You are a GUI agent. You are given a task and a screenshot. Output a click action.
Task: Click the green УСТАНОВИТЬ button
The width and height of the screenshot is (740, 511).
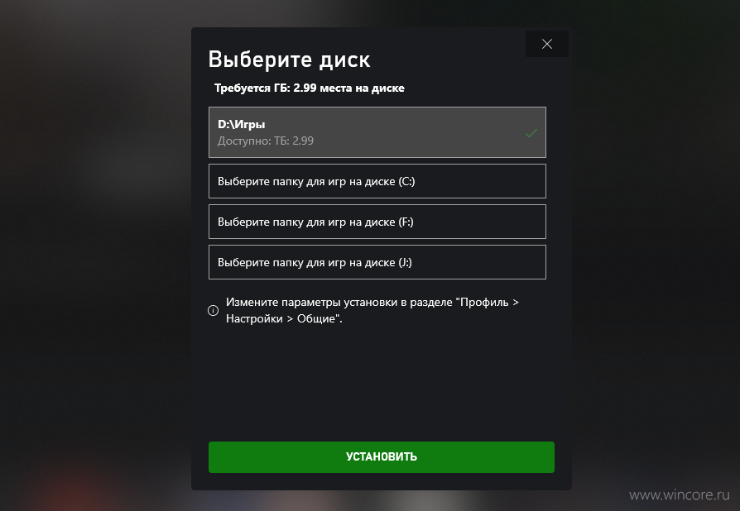(382, 456)
